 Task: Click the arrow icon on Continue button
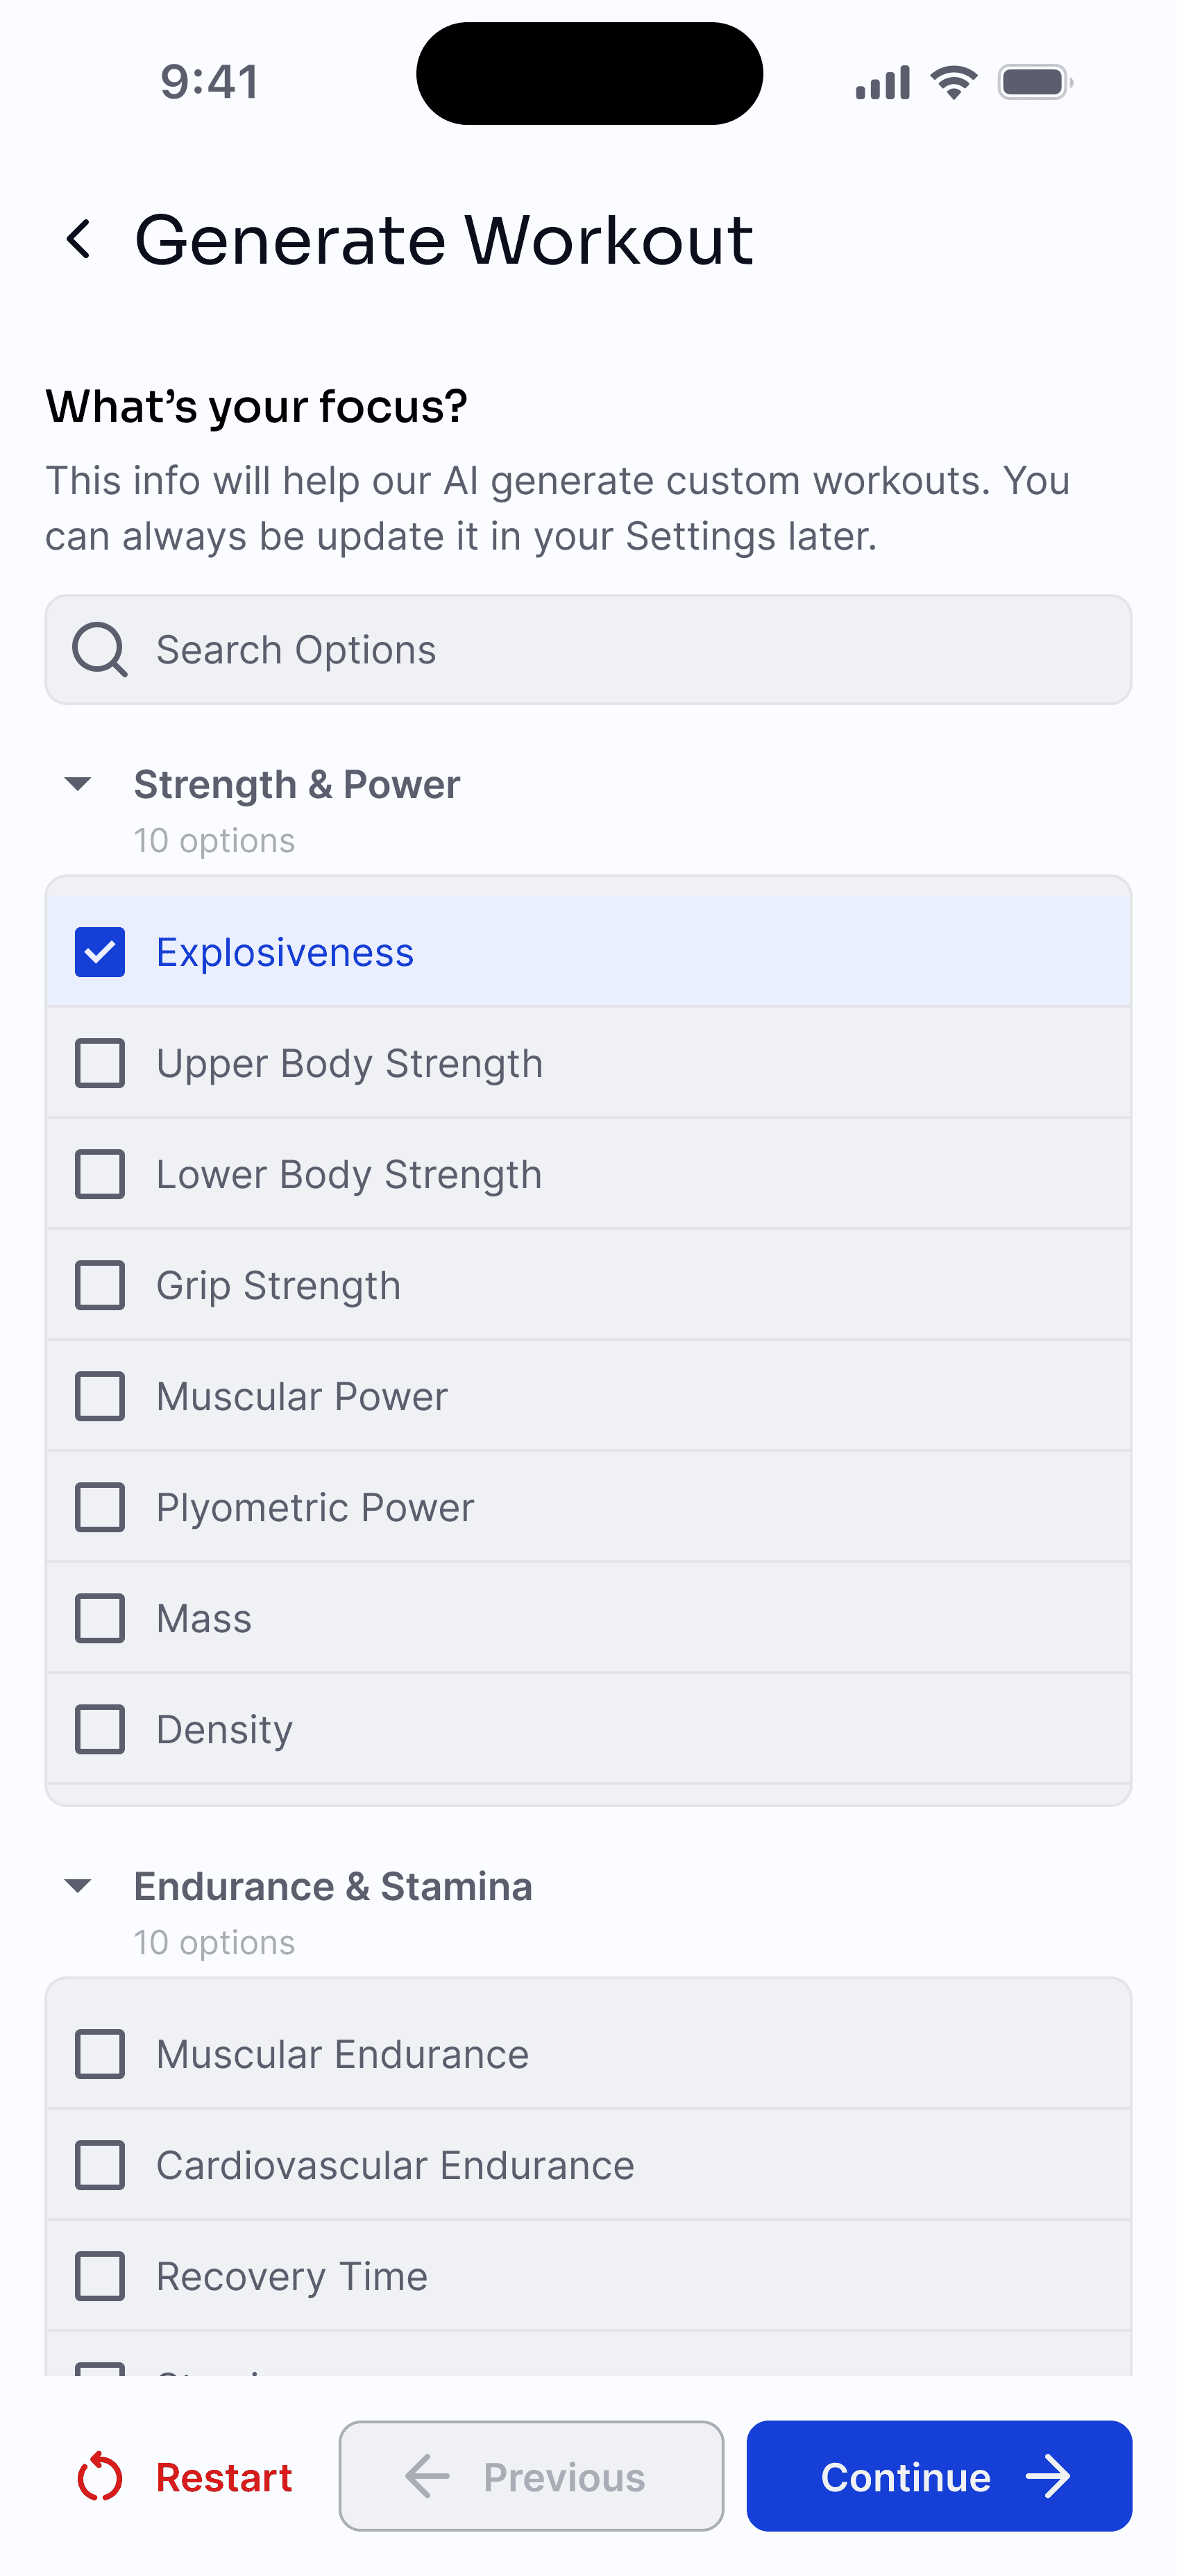coord(1049,2477)
